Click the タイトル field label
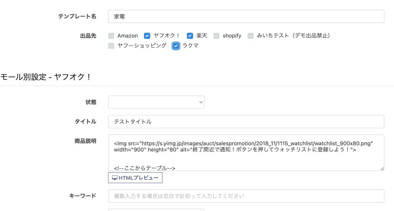This screenshot has width=394, height=211. coord(85,122)
